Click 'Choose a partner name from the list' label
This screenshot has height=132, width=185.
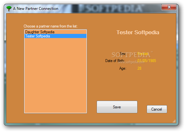[51, 26]
